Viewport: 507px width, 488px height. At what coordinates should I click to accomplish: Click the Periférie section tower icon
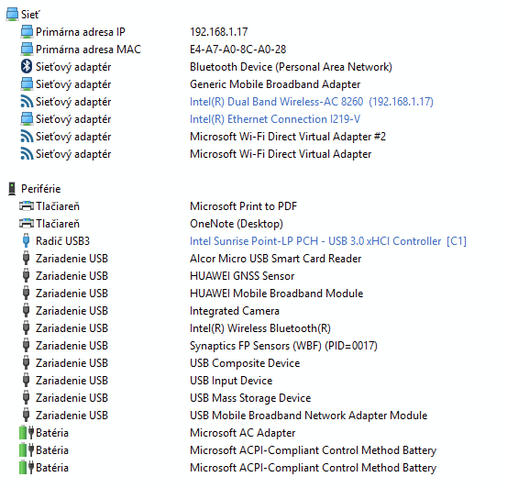pos(12,189)
